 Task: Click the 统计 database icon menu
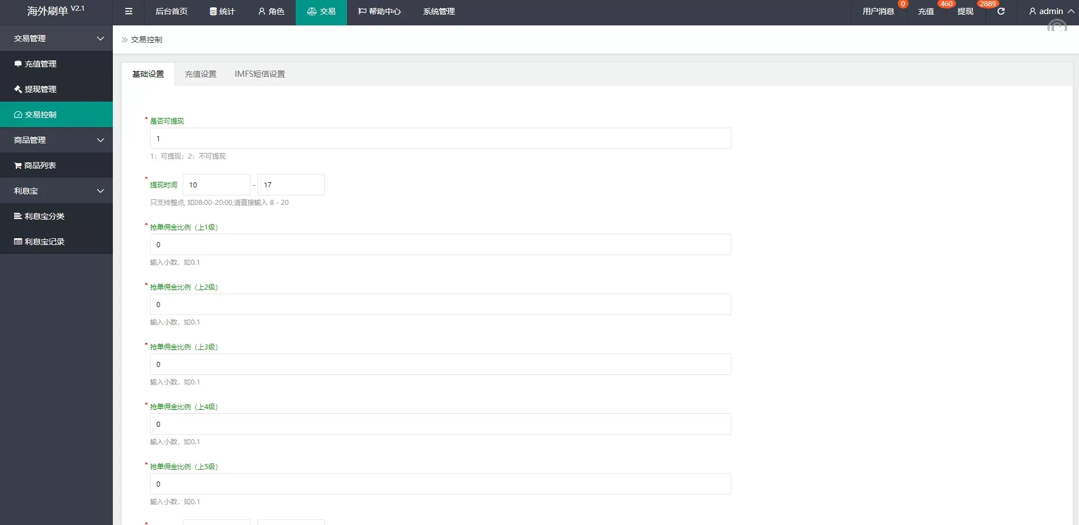(222, 11)
